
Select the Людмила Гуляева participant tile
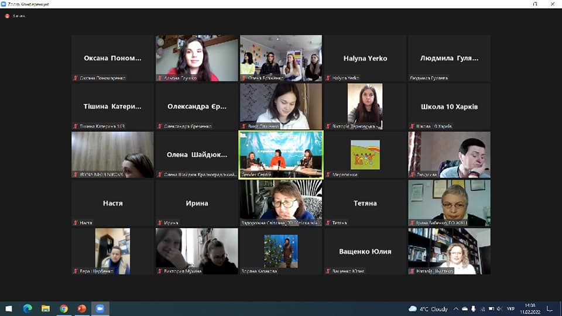pos(450,58)
